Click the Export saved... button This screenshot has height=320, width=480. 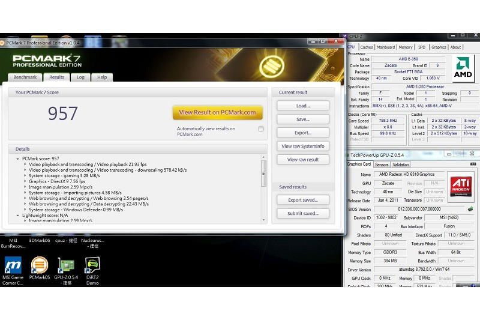coord(303,200)
